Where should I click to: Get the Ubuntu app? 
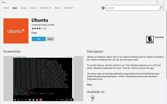point(39,39)
